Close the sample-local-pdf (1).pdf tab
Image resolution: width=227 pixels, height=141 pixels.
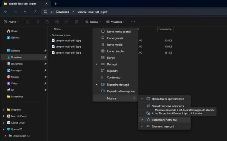[47, 4]
